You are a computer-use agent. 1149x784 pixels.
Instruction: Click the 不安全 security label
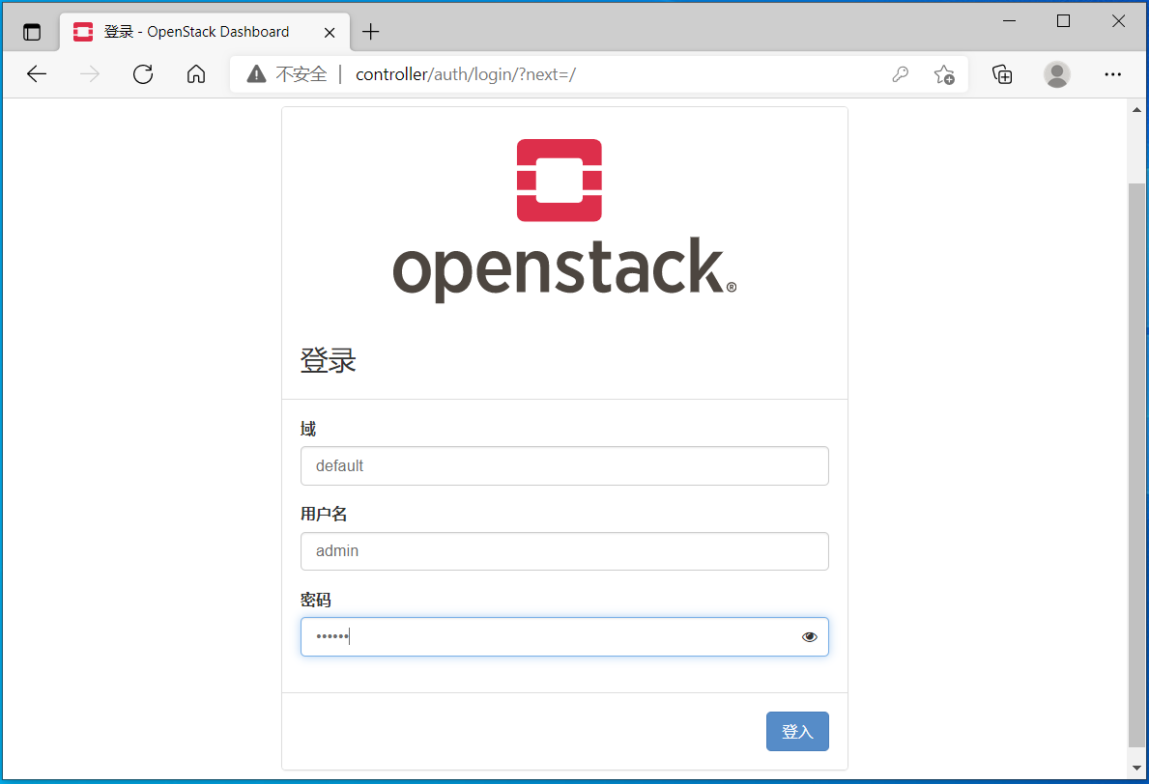click(x=302, y=74)
